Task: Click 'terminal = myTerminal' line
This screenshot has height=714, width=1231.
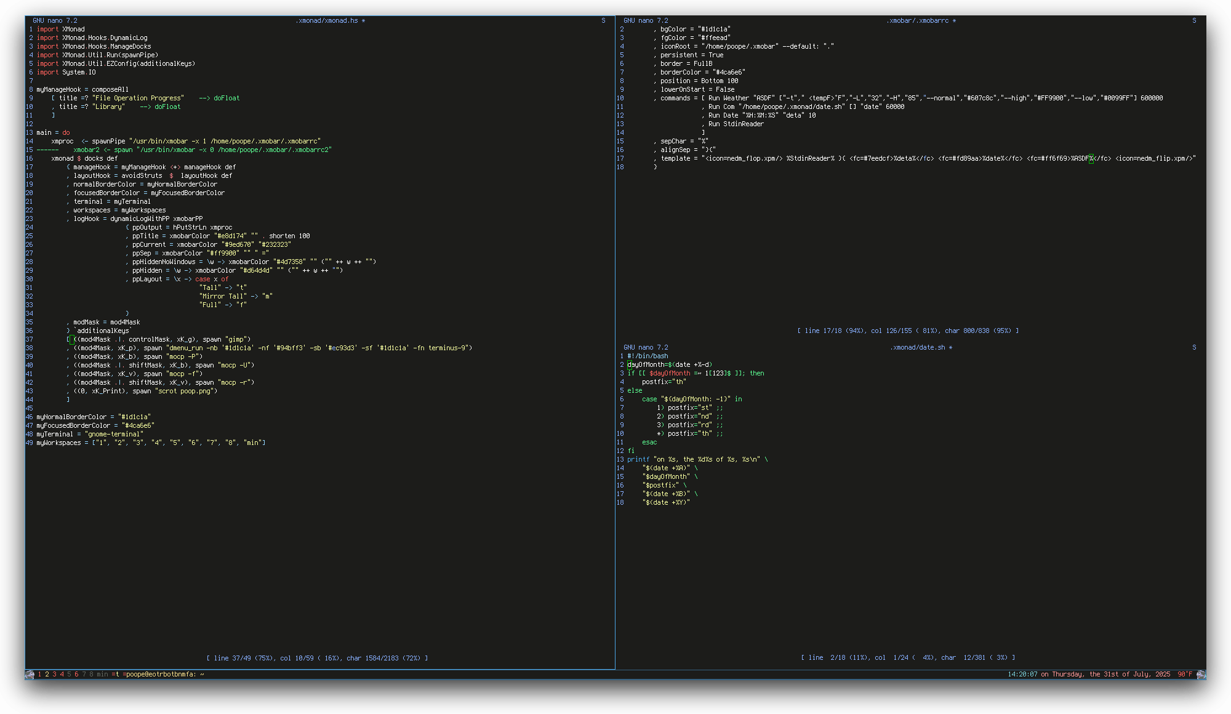Action: point(108,202)
